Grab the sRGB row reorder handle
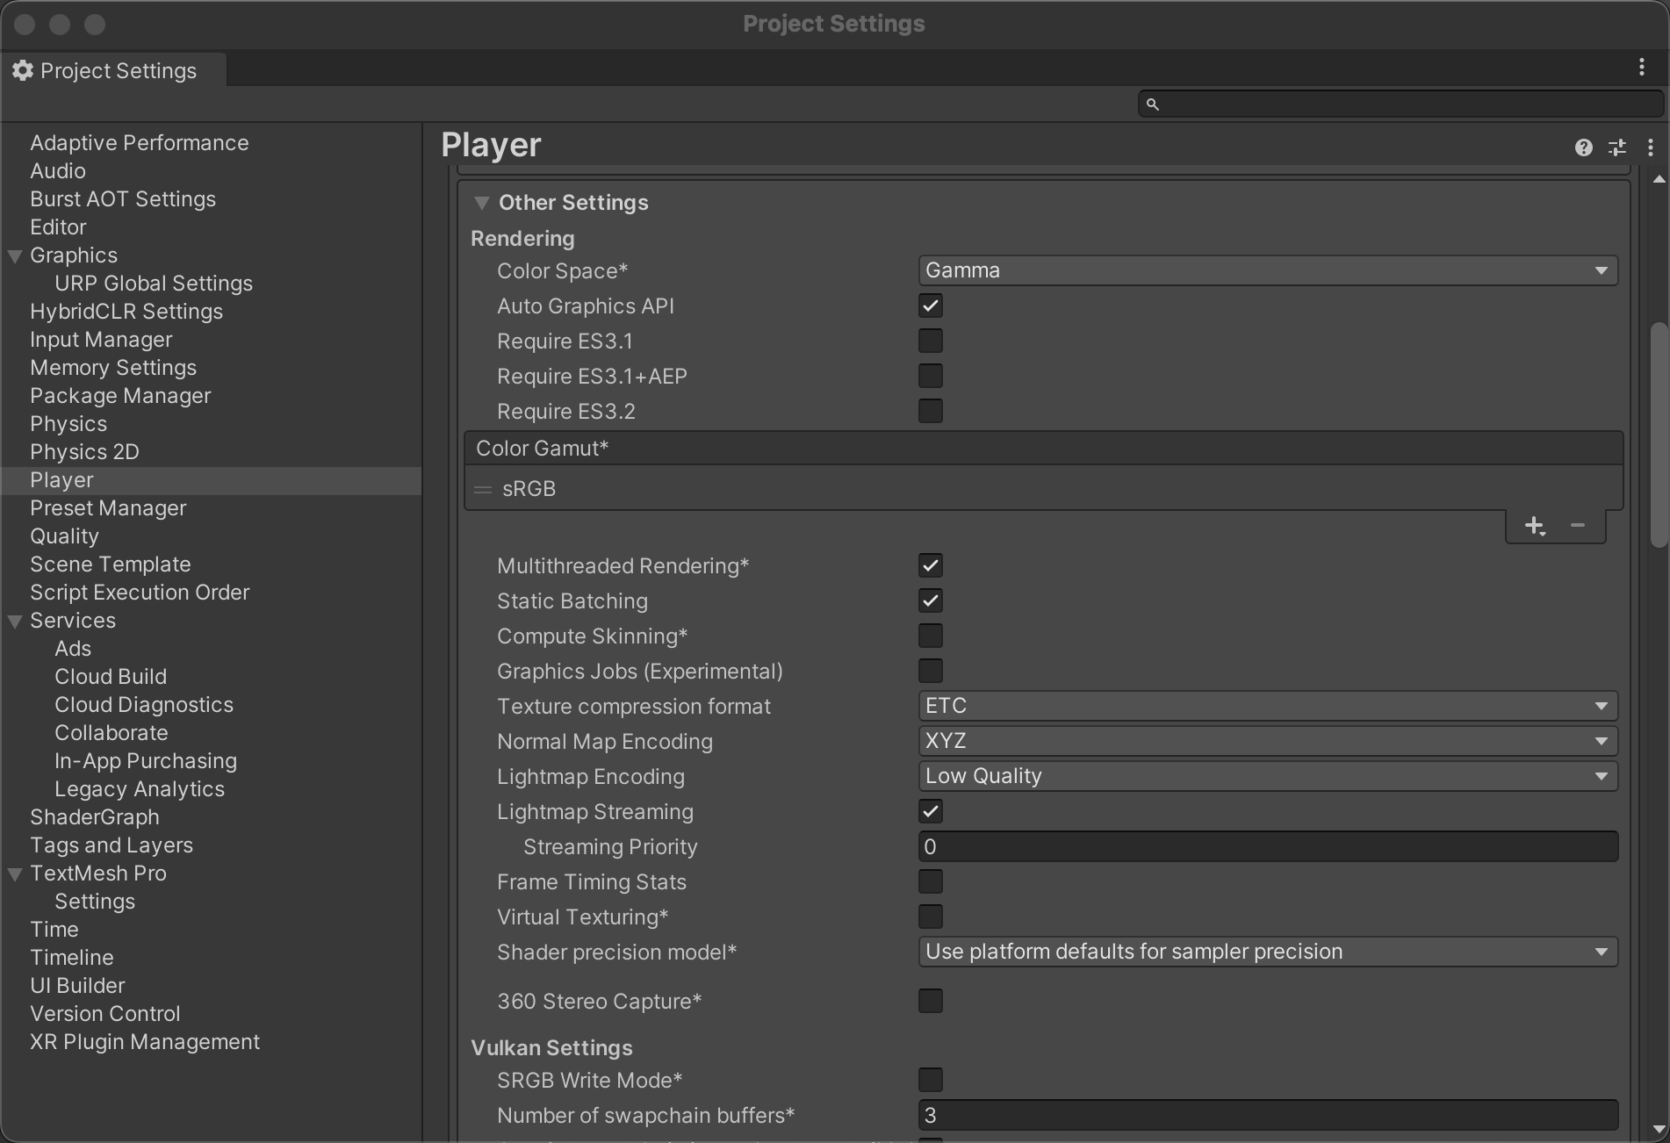 483,489
